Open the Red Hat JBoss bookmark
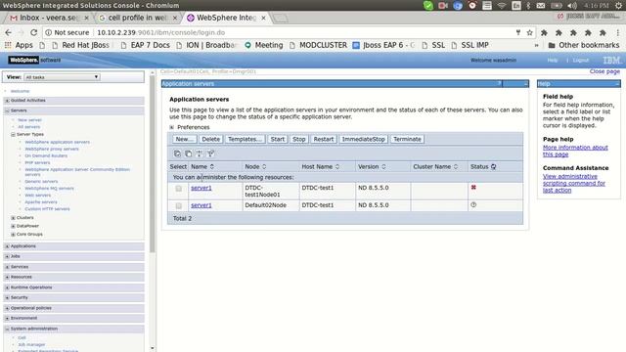This screenshot has height=352, width=626. pos(80,45)
